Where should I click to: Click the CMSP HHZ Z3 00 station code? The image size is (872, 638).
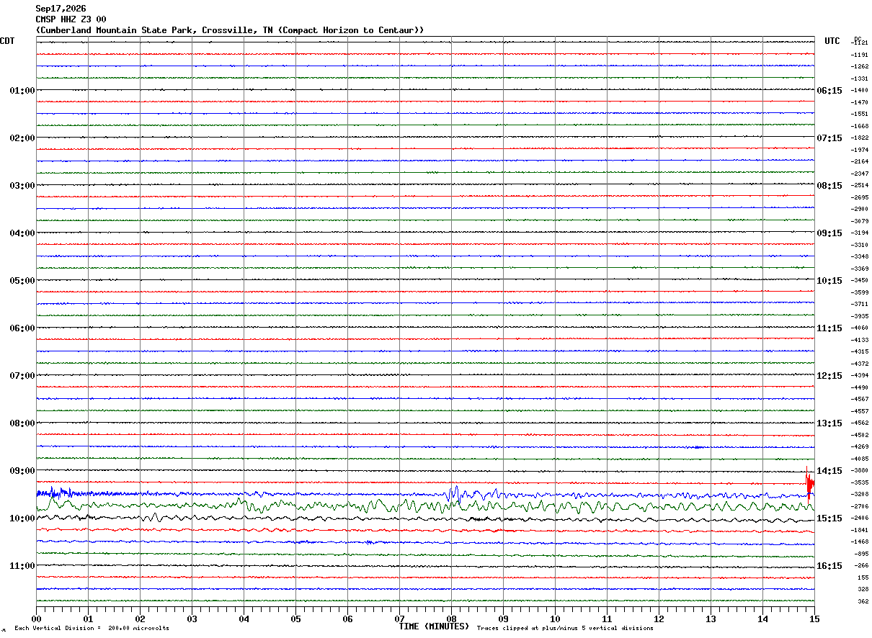point(71,19)
